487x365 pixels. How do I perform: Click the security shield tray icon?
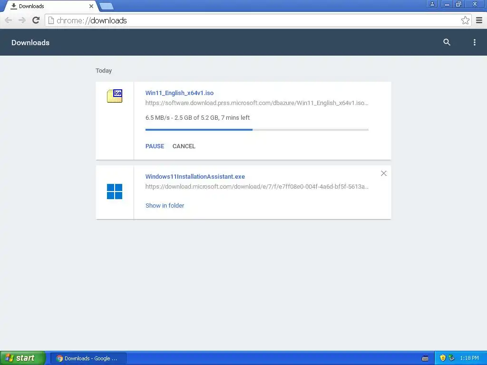point(443,358)
